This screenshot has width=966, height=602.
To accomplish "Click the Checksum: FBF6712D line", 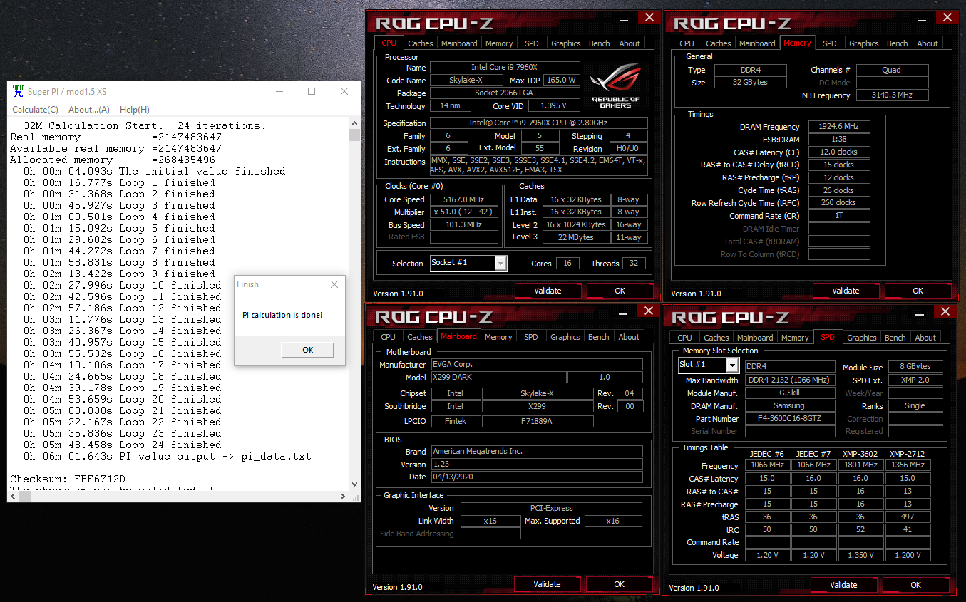I will click(68, 479).
